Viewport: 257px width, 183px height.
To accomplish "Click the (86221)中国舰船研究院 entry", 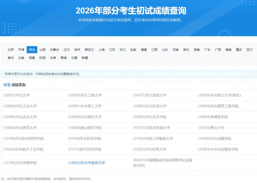I will point(163,163).
